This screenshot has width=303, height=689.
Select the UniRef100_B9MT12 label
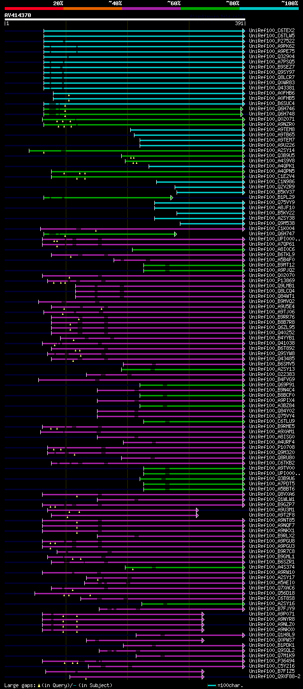[x=272, y=265]
